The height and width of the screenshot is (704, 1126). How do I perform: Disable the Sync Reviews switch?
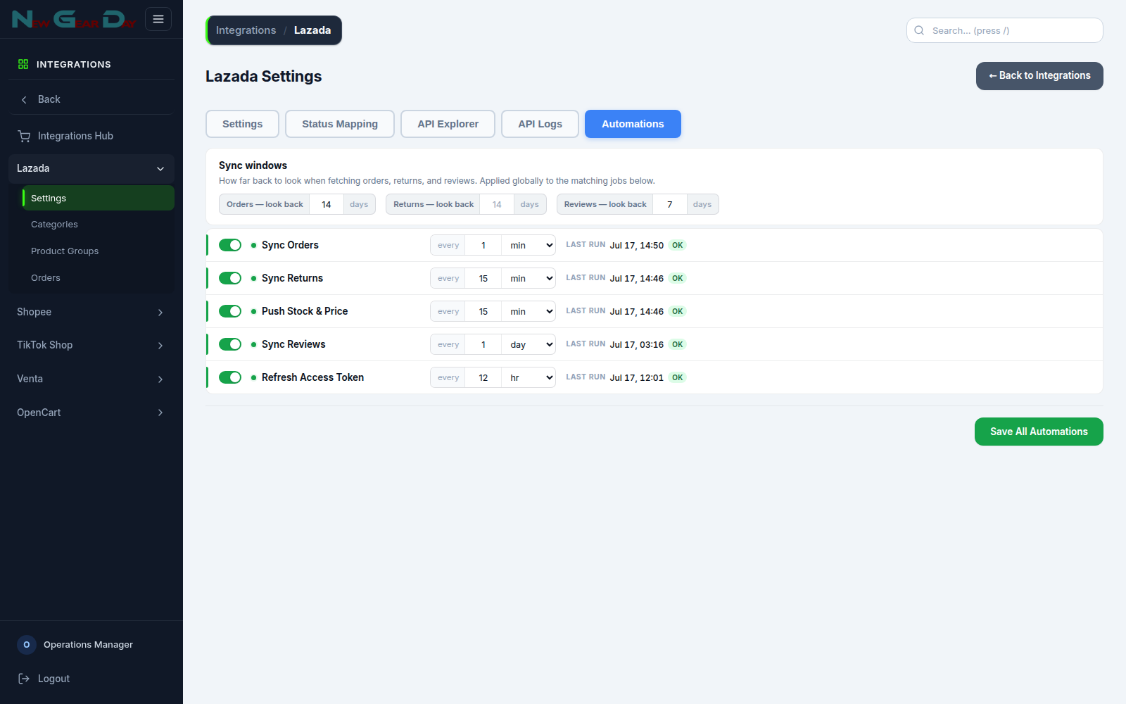pos(230,344)
